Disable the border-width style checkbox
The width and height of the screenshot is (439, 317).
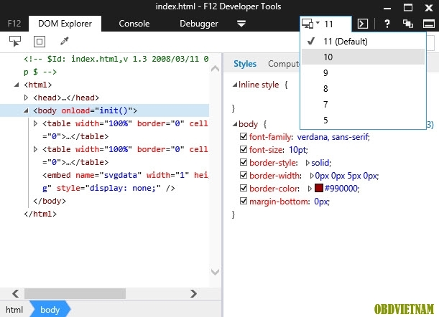(243, 175)
